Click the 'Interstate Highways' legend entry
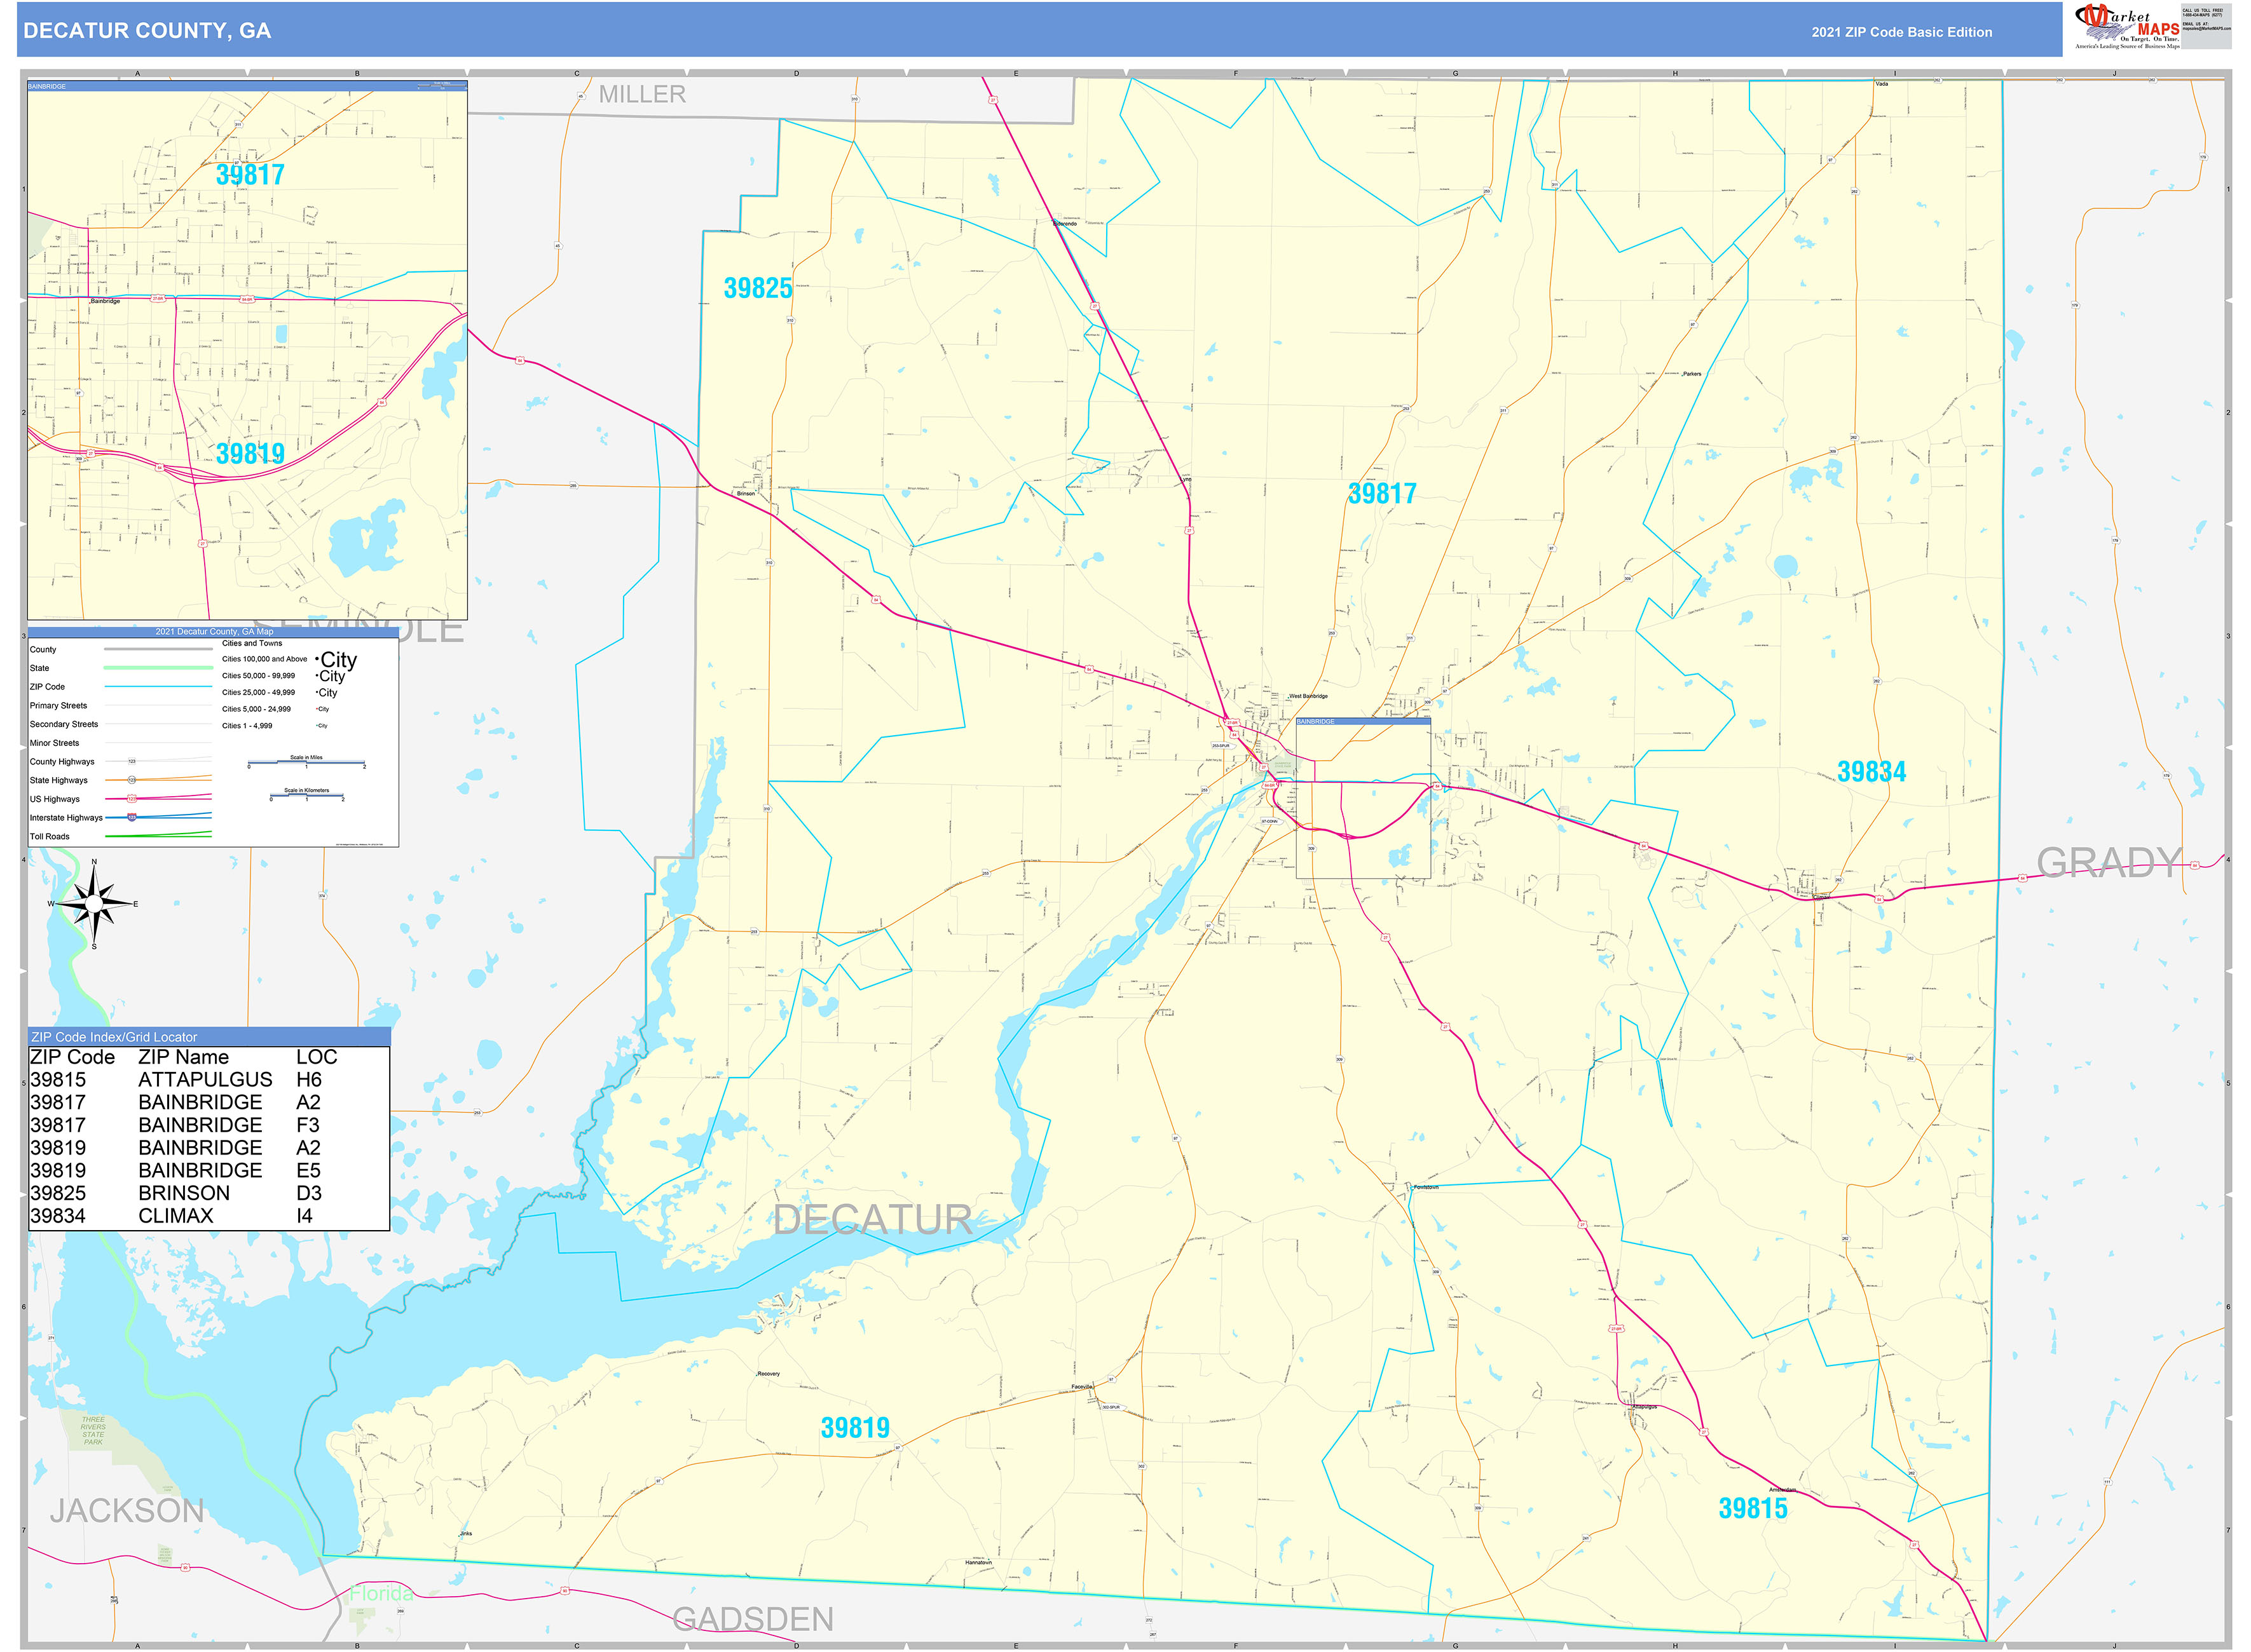 coord(66,818)
